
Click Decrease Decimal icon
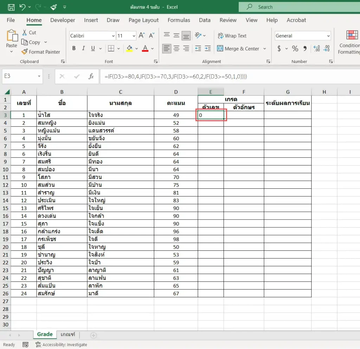(x=326, y=48)
